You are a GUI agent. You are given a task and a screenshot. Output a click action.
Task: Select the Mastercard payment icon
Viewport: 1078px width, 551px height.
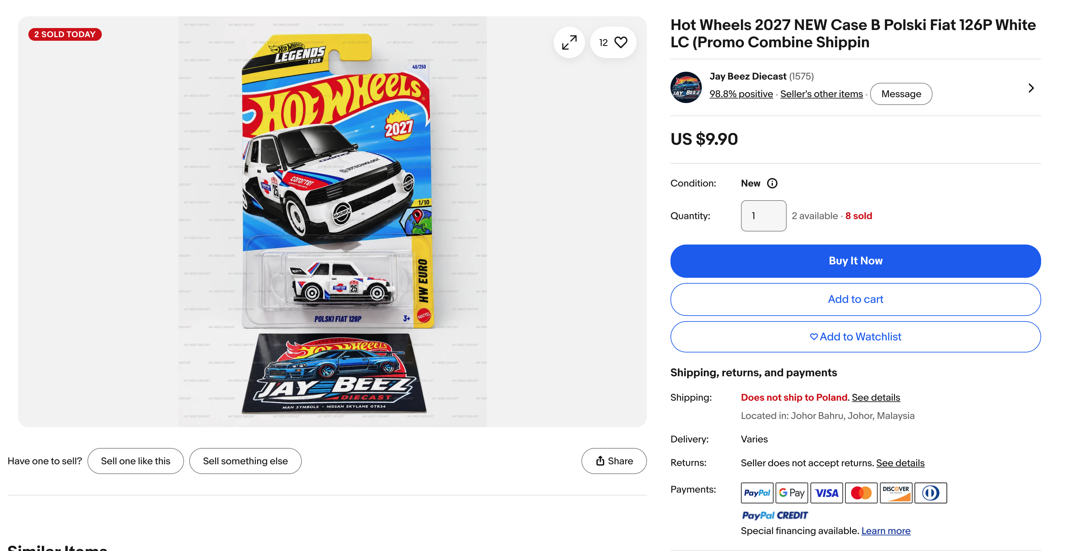pyautogui.click(x=861, y=493)
